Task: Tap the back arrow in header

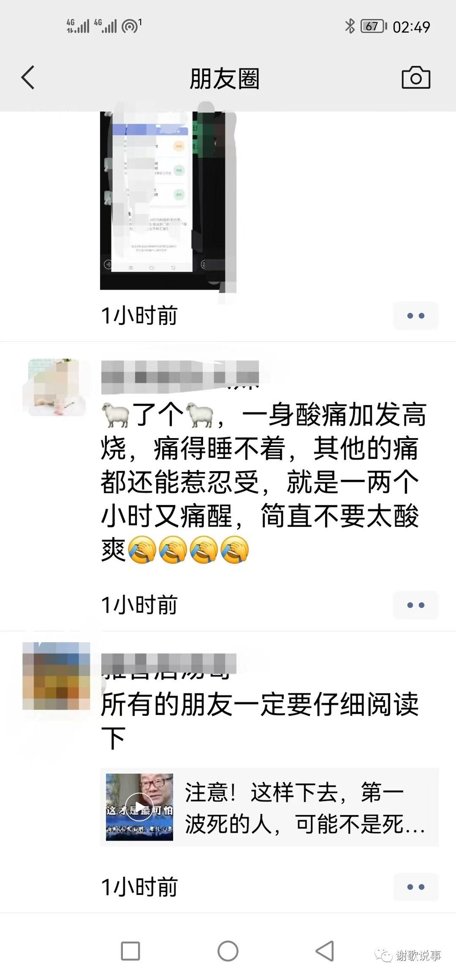Action: (x=28, y=78)
